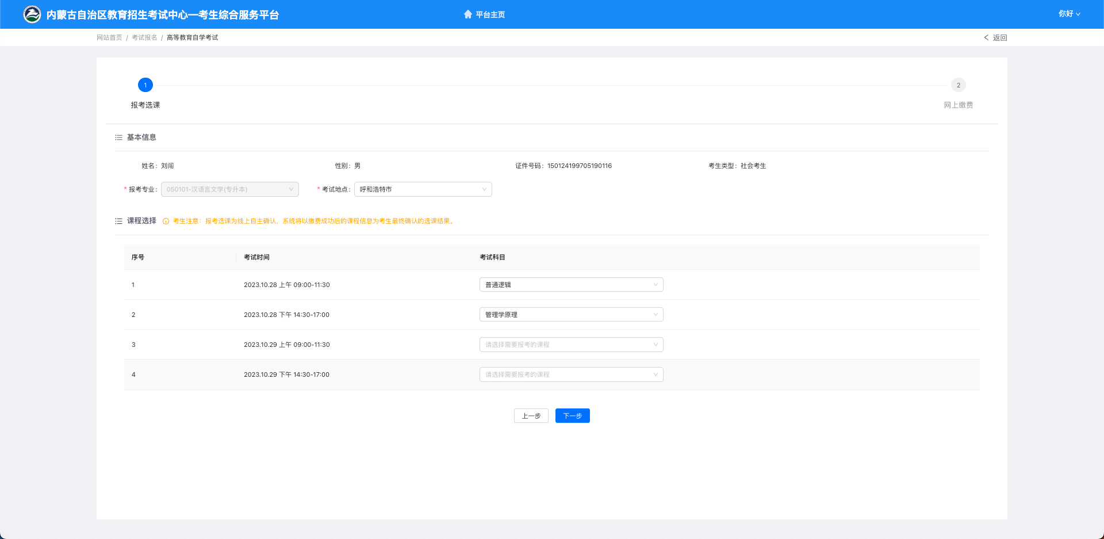Open the 普通逻辑 subject dropdown
The height and width of the screenshot is (539, 1104).
click(x=571, y=285)
